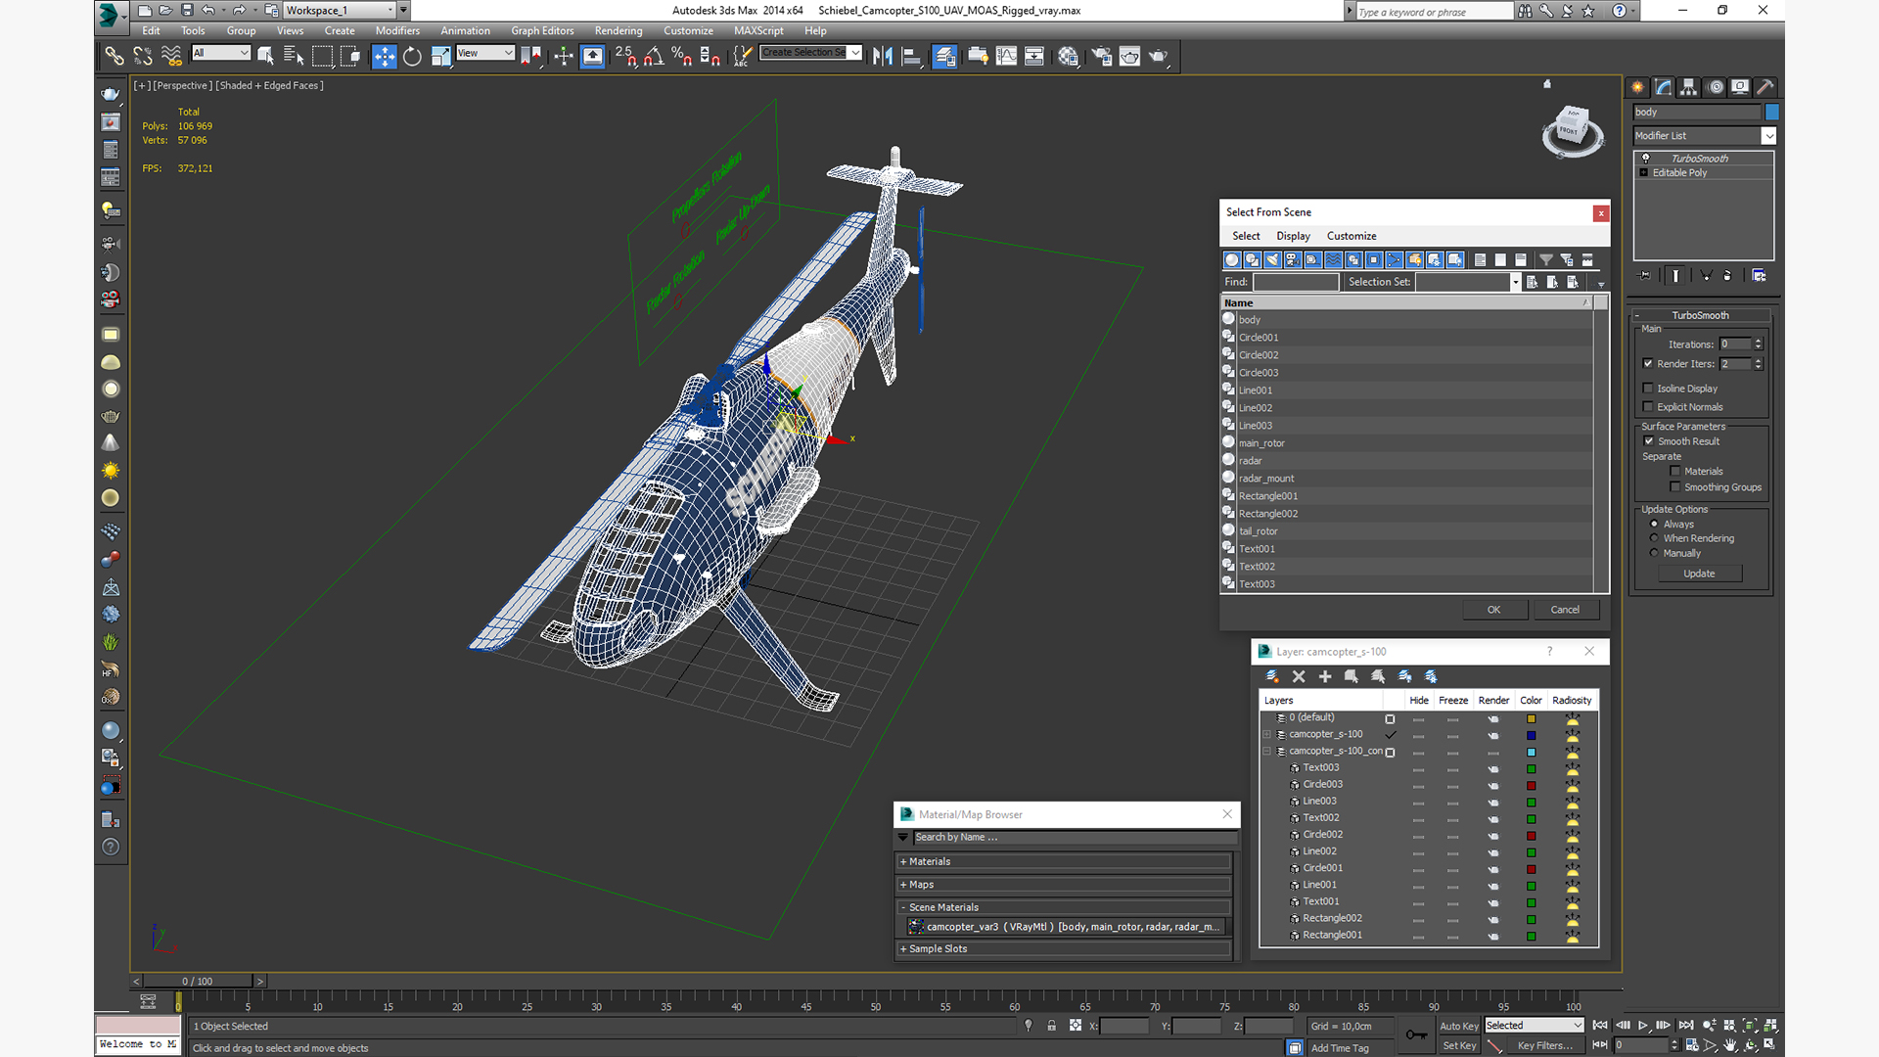Click Pin Stack icon under modifier stack
Image resolution: width=1879 pixels, height=1057 pixels.
click(1644, 276)
